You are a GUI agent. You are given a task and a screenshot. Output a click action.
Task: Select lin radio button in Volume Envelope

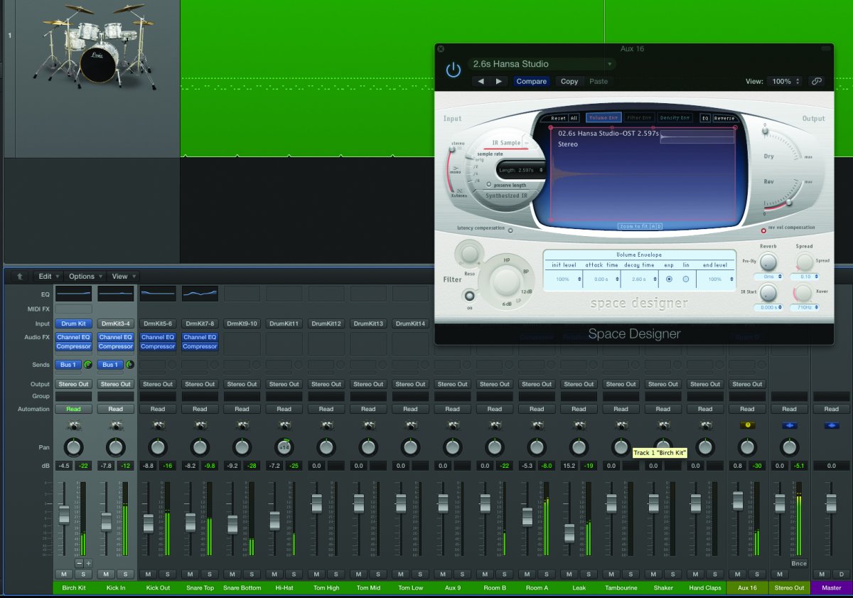686,279
